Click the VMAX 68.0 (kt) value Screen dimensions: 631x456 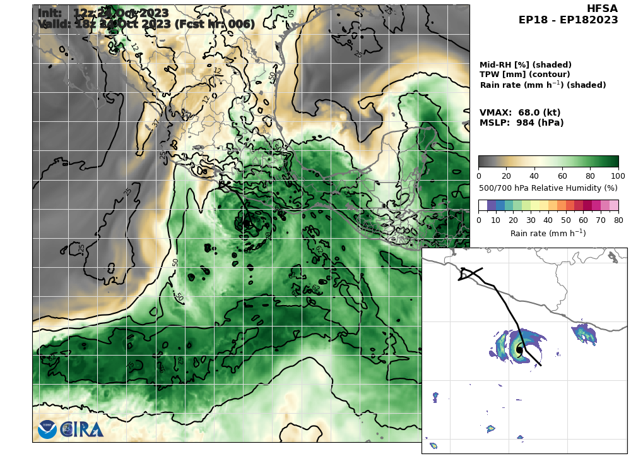coord(520,112)
